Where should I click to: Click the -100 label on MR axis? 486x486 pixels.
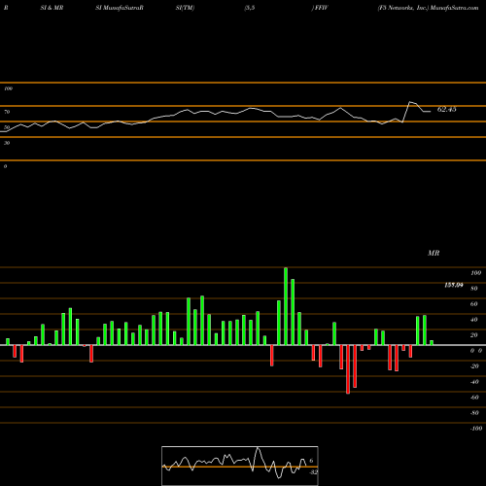(x=476, y=429)
